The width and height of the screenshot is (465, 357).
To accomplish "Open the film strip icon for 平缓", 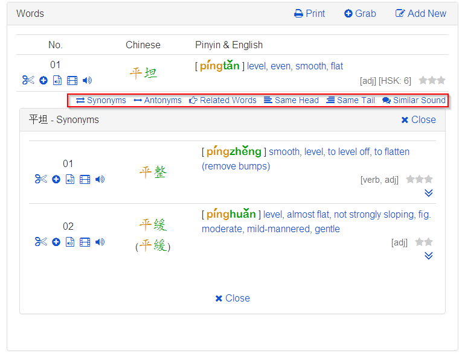I will click(x=85, y=242).
